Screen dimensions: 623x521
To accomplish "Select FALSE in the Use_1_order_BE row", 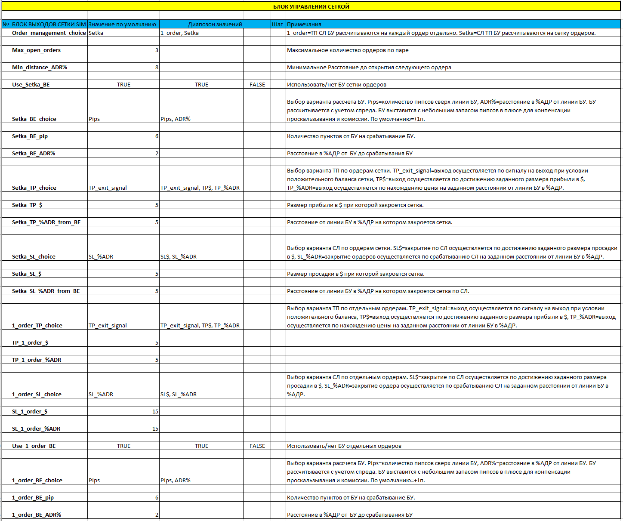I will (x=257, y=446).
